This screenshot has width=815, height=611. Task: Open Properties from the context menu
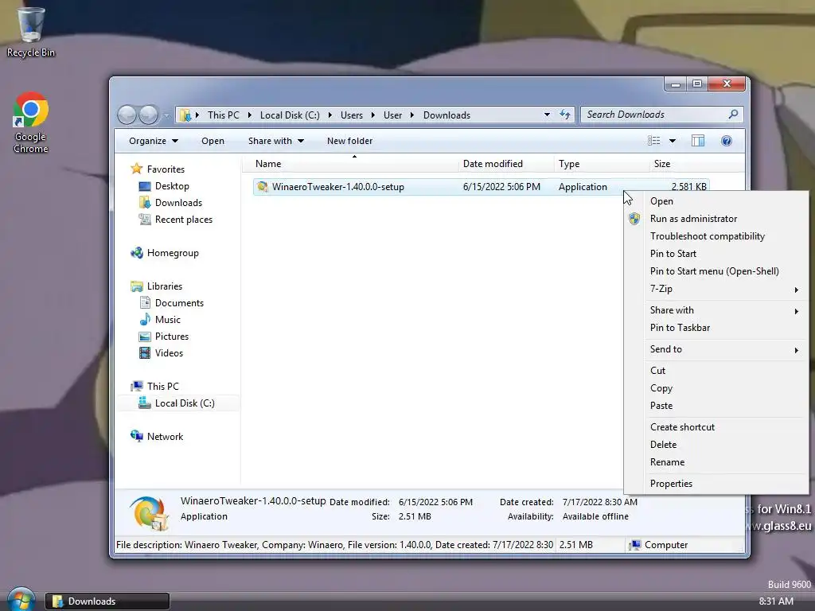716,484
